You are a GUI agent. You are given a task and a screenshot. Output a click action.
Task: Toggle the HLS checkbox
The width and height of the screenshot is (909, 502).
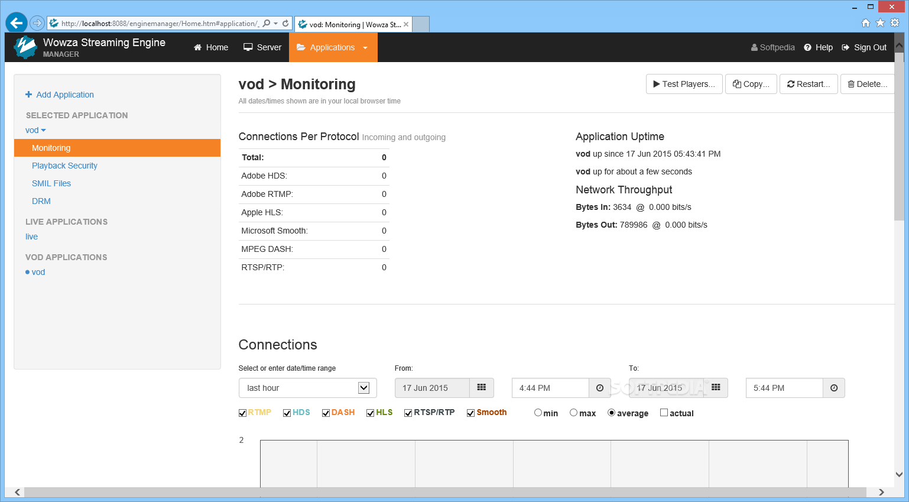pos(370,413)
